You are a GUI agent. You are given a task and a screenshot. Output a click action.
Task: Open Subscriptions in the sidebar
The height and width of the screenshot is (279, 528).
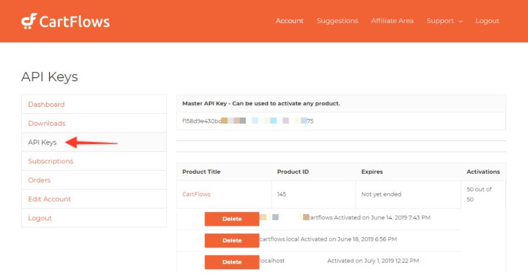[x=51, y=161]
